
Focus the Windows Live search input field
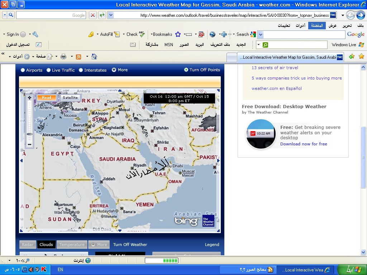297,45
